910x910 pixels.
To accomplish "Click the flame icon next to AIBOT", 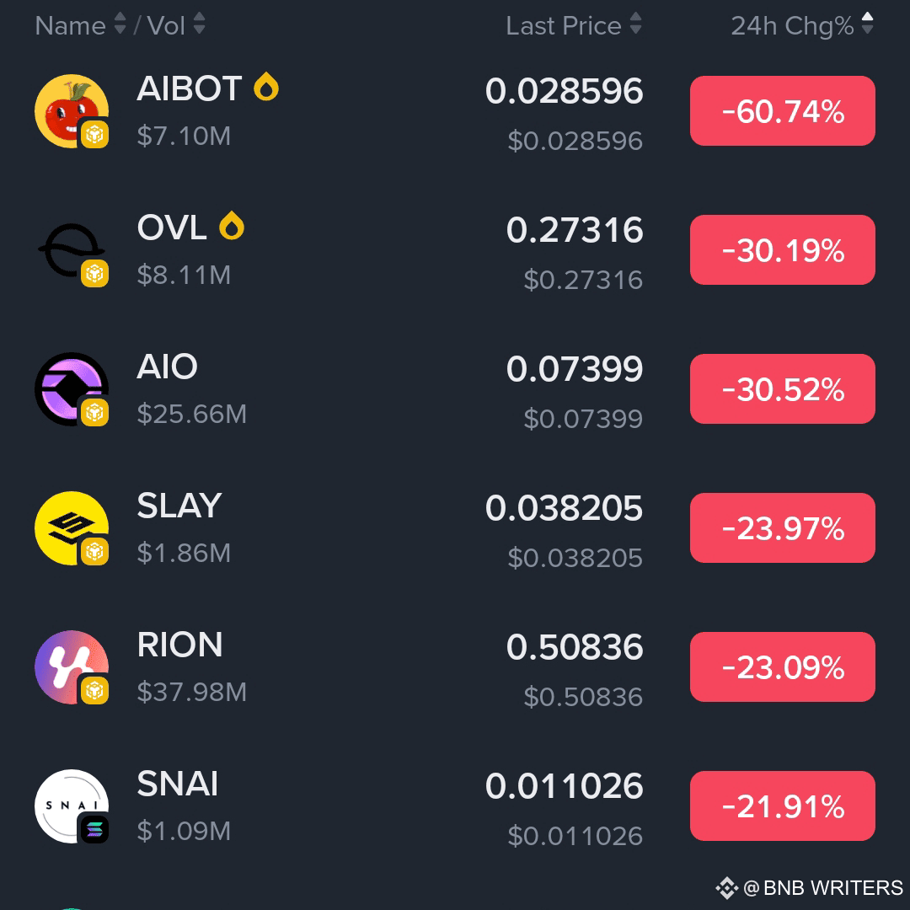I will (x=267, y=87).
